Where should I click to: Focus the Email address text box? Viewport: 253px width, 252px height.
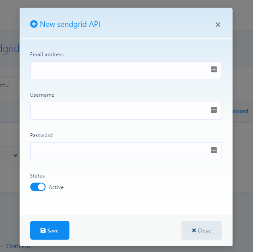(126, 70)
